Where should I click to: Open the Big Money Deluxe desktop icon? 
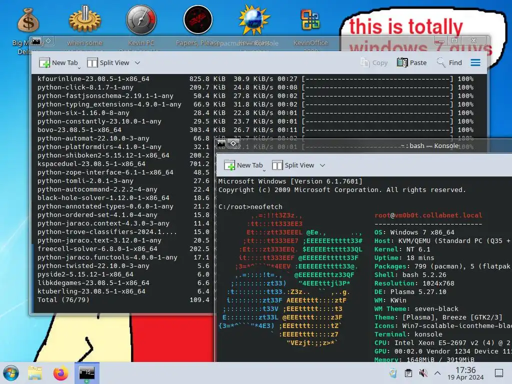click(x=28, y=21)
